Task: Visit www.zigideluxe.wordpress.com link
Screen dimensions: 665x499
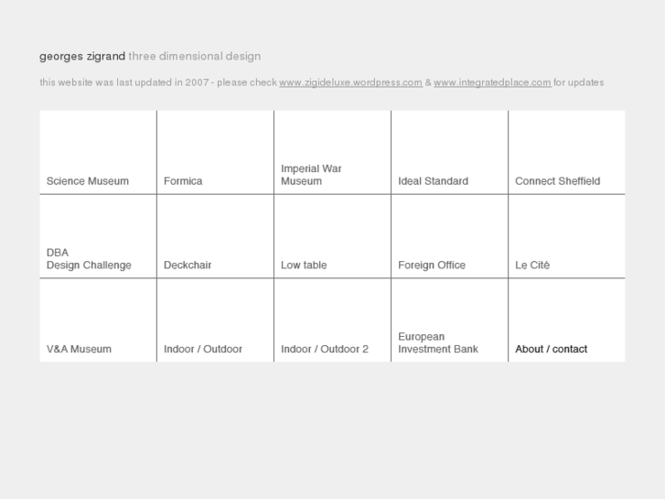Action: click(x=350, y=82)
